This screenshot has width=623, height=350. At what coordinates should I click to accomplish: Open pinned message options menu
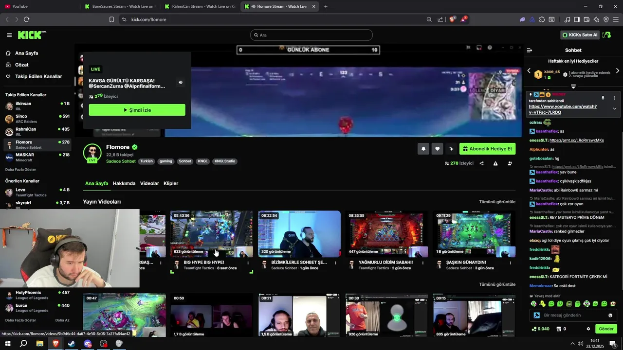pyautogui.click(x=614, y=98)
